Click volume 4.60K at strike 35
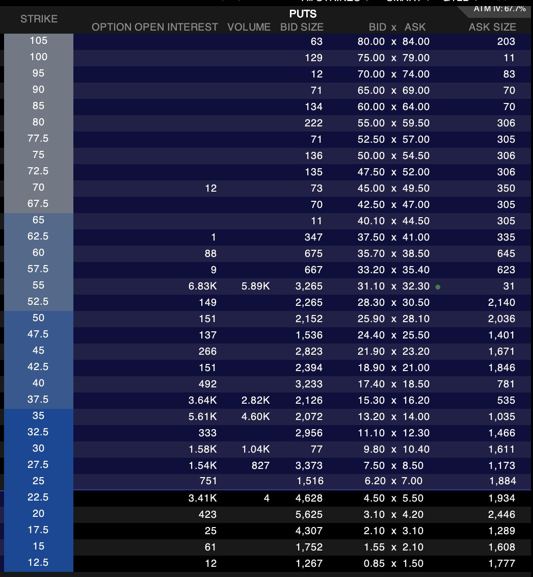This screenshot has width=533, height=577. (256, 416)
